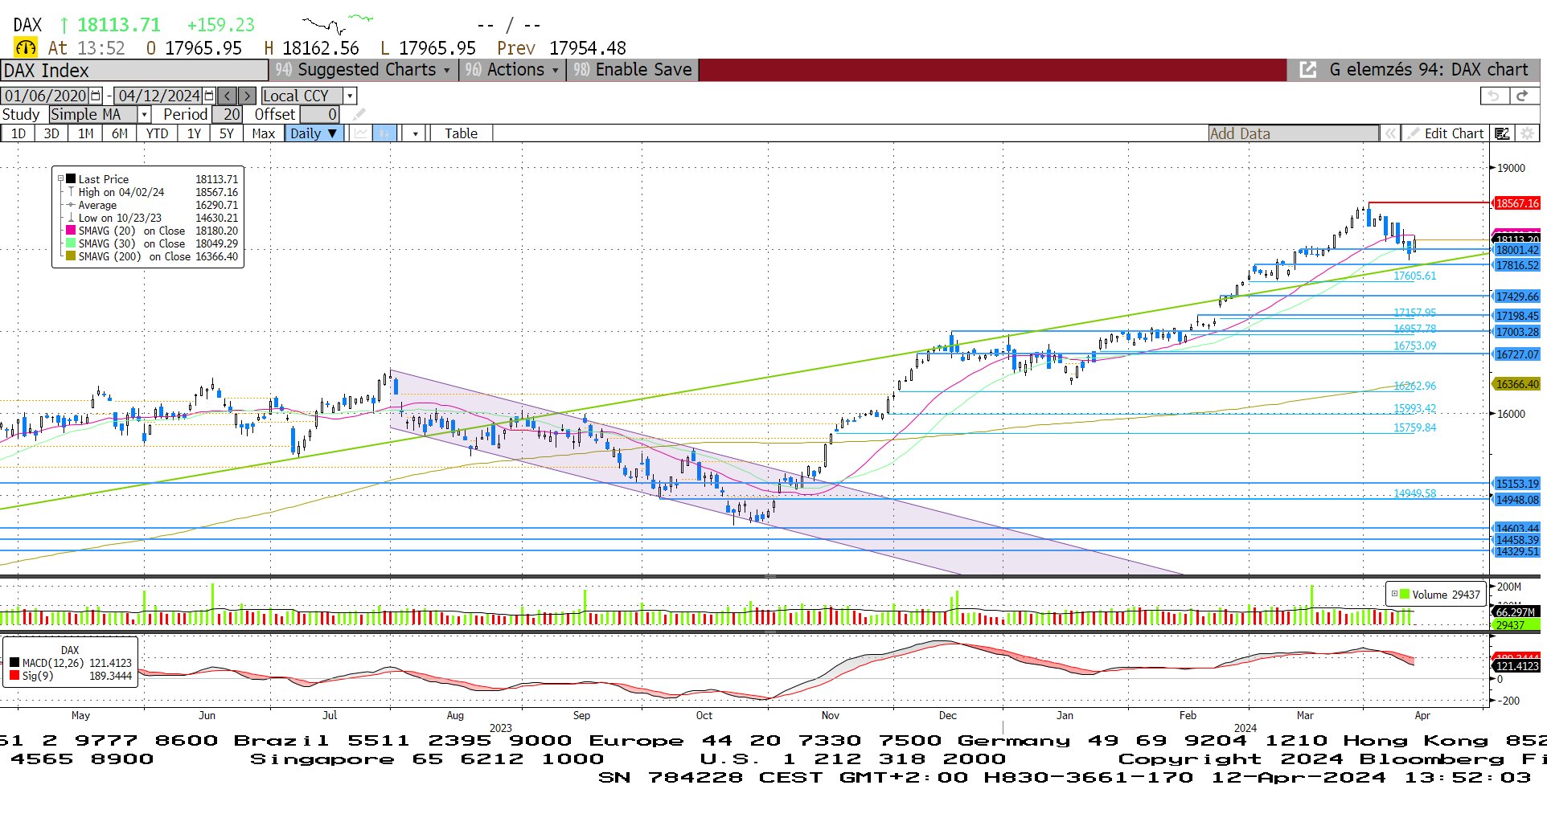This screenshot has width=1547, height=822.
Task: Click the study pencil edit icon
Action: click(359, 114)
